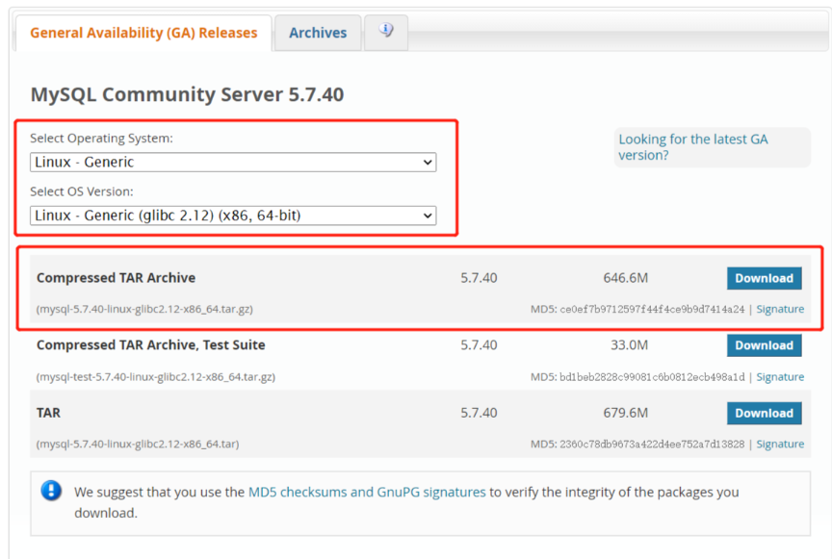Click the mysql-test-5.7.40 tar.gz filename text
This screenshot has height=559, width=832.
tap(155, 377)
